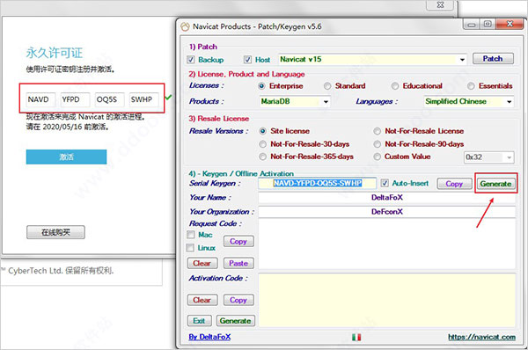Click the blue 激活 activate button
Image resolution: width=528 pixels, height=350 pixels.
(66, 157)
